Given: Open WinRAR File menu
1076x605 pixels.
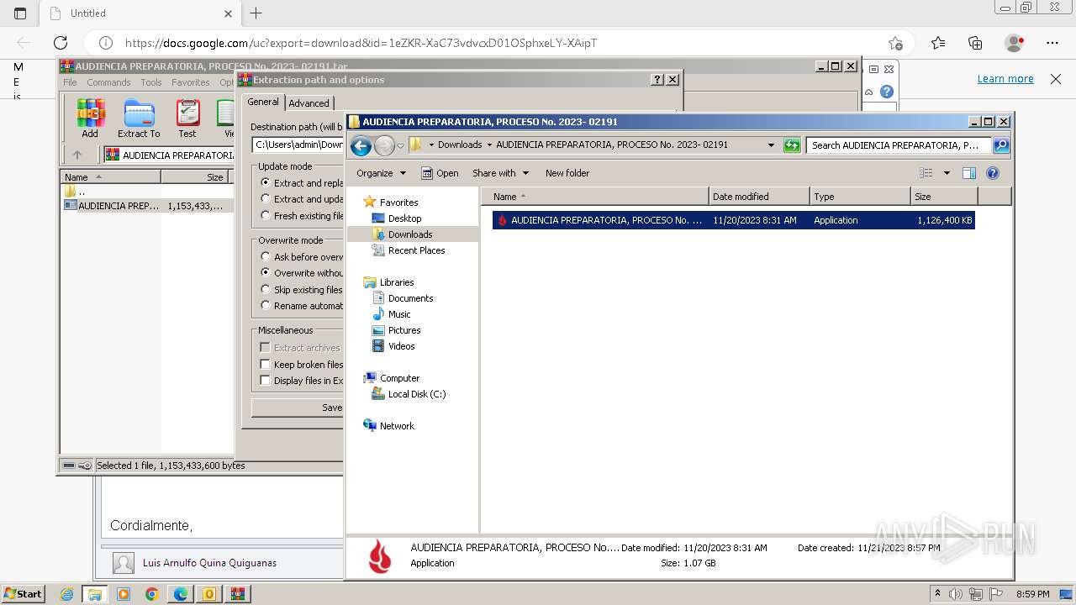Looking at the screenshot, I should (70, 82).
